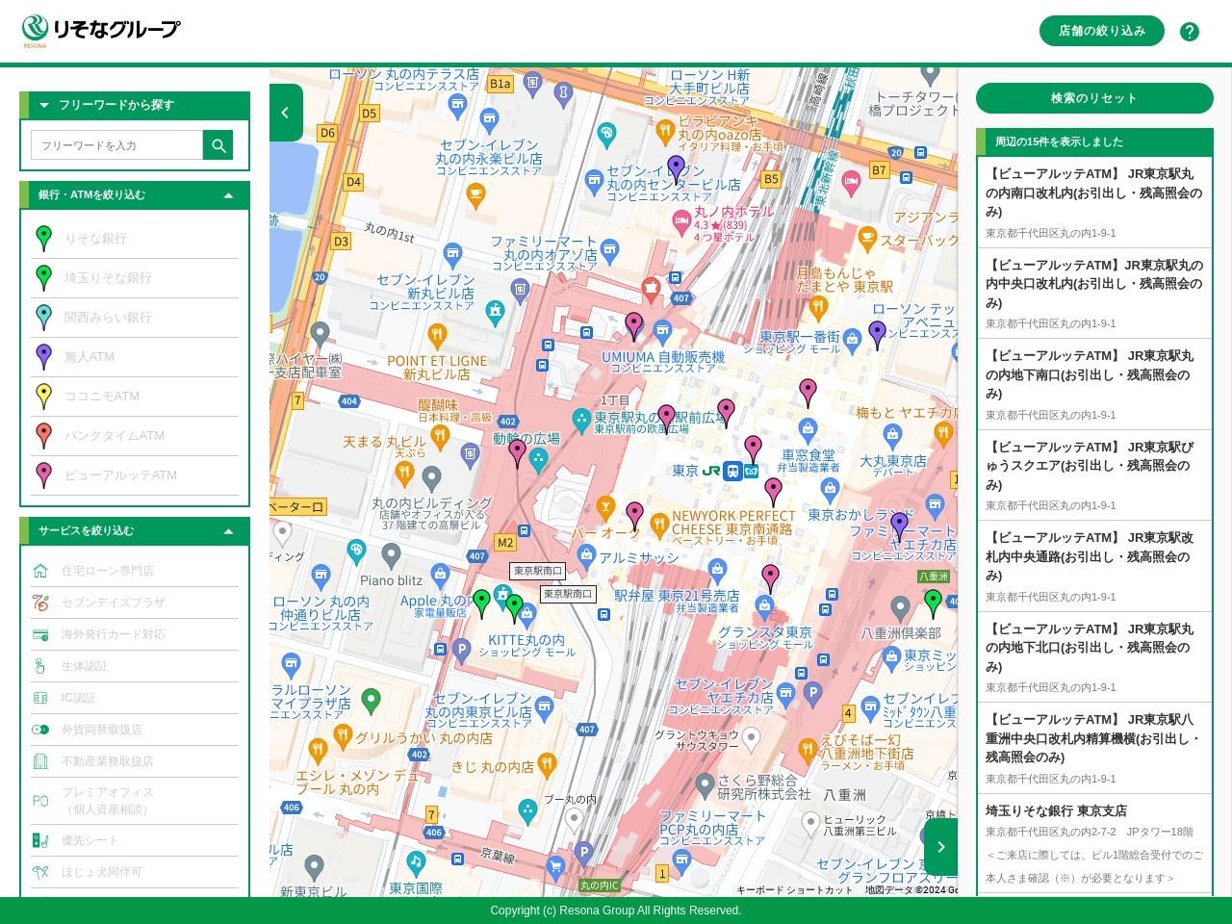Click the Resona Group logo
1232x924 pixels.
point(101,31)
